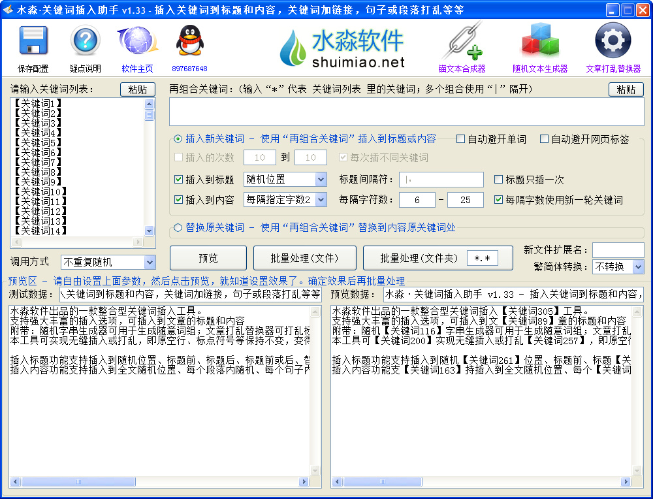The image size is (653, 499).
Task: Click test data scrollbar right arrow
Action: click(x=304, y=482)
